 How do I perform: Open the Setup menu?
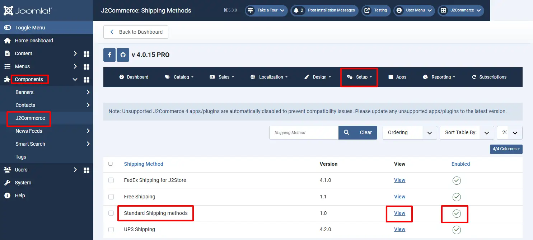click(x=359, y=77)
